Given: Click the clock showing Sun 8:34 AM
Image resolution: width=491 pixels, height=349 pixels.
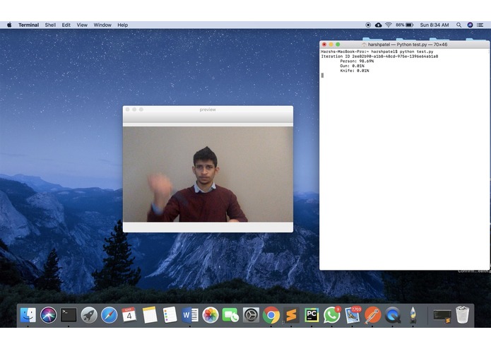Looking at the screenshot, I should pyautogui.click(x=434, y=25).
